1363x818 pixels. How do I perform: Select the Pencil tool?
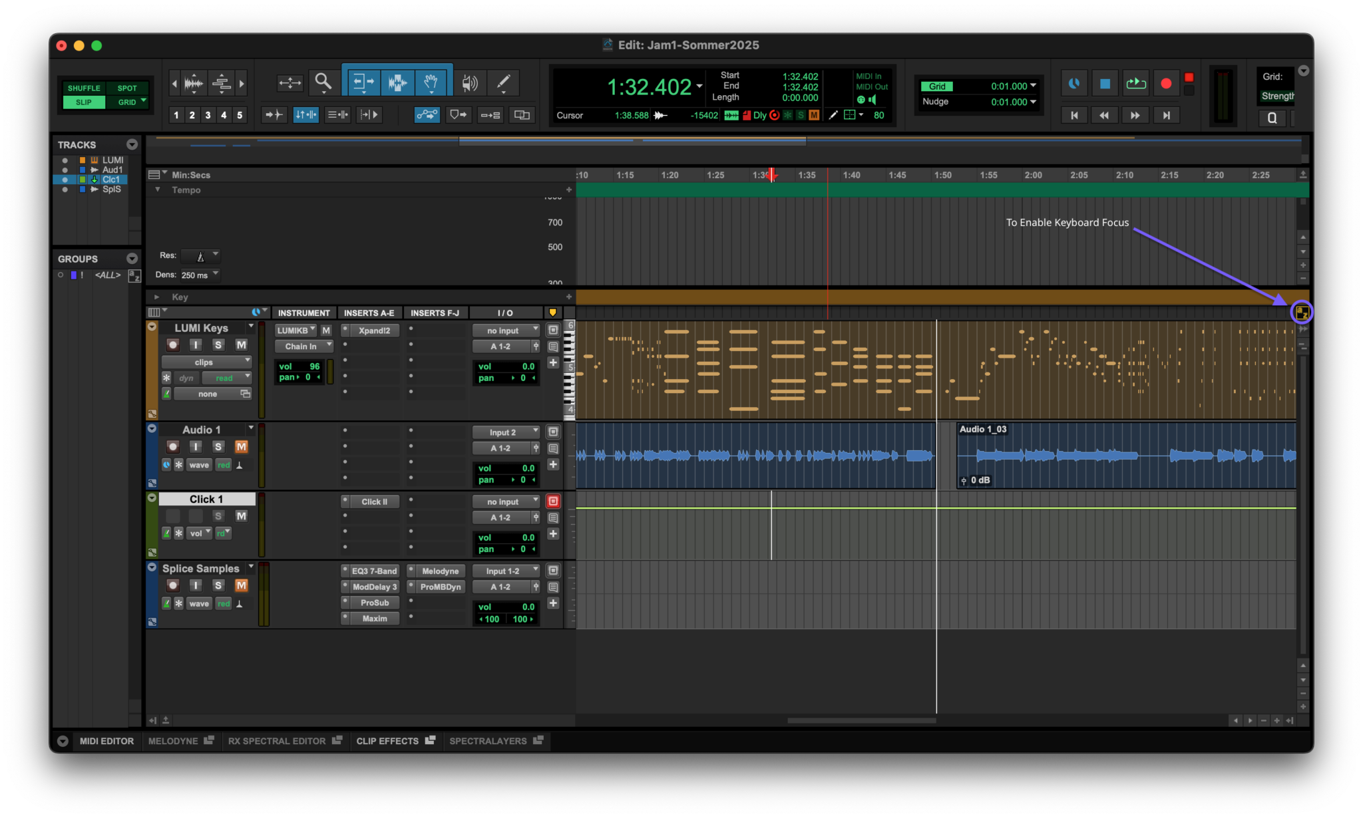[504, 82]
